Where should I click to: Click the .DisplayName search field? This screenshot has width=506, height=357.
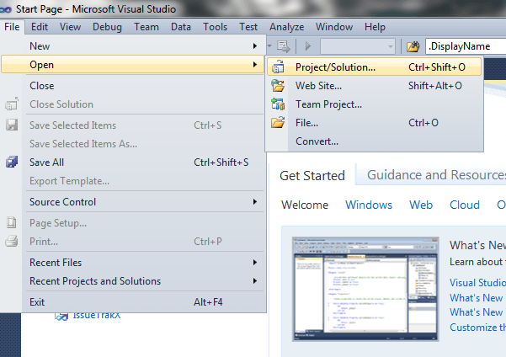coord(466,46)
